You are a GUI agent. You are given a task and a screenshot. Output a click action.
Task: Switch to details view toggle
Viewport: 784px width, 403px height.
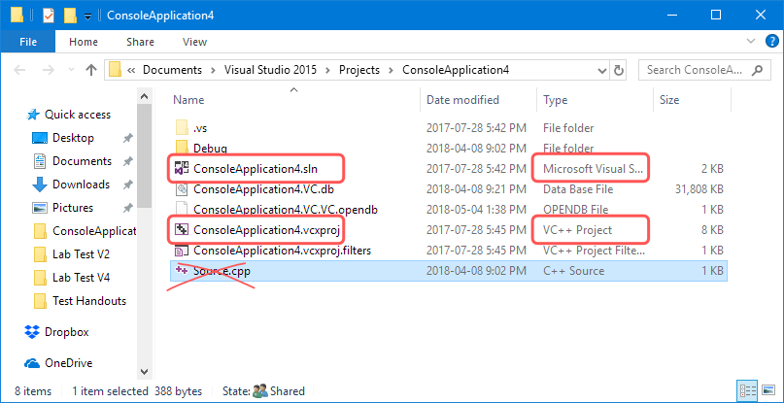[x=747, y=390]
